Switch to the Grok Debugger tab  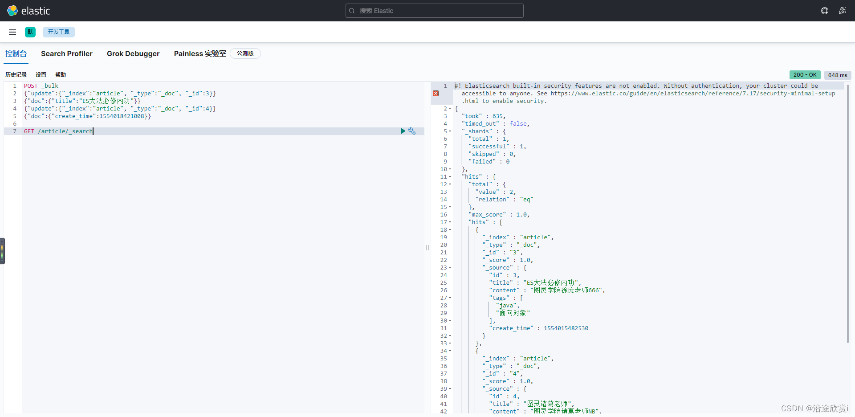133,54
